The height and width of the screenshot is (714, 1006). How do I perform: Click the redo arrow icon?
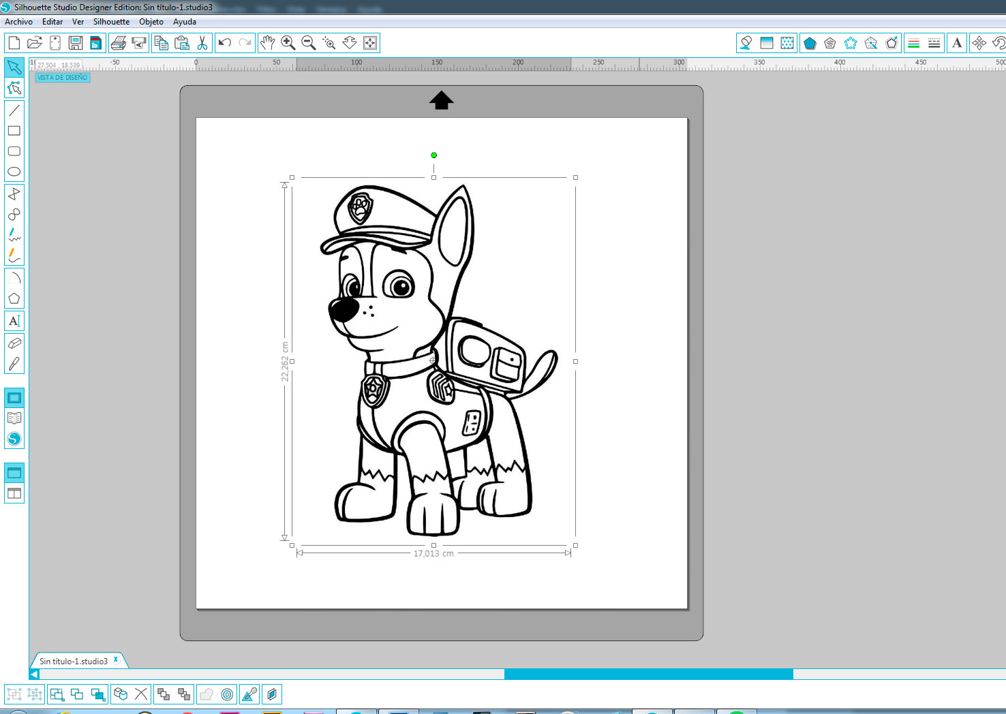(x=245, y=43)
